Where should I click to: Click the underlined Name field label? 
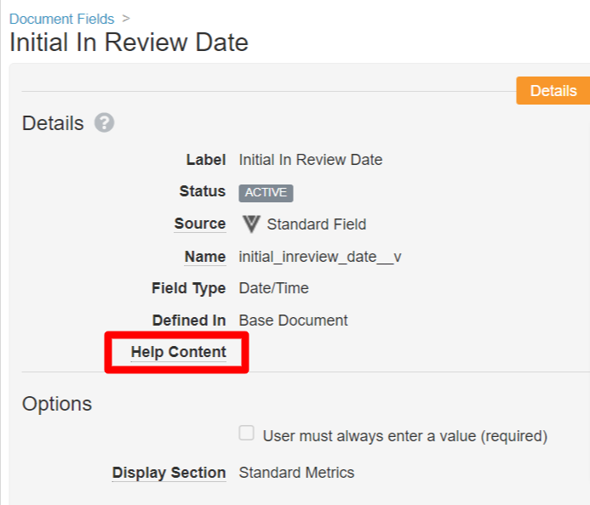[205, 256]
